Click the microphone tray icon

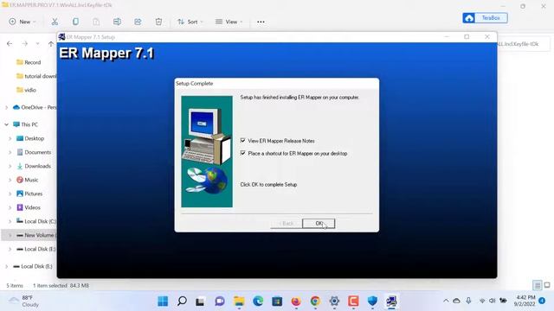pos(468,301)
